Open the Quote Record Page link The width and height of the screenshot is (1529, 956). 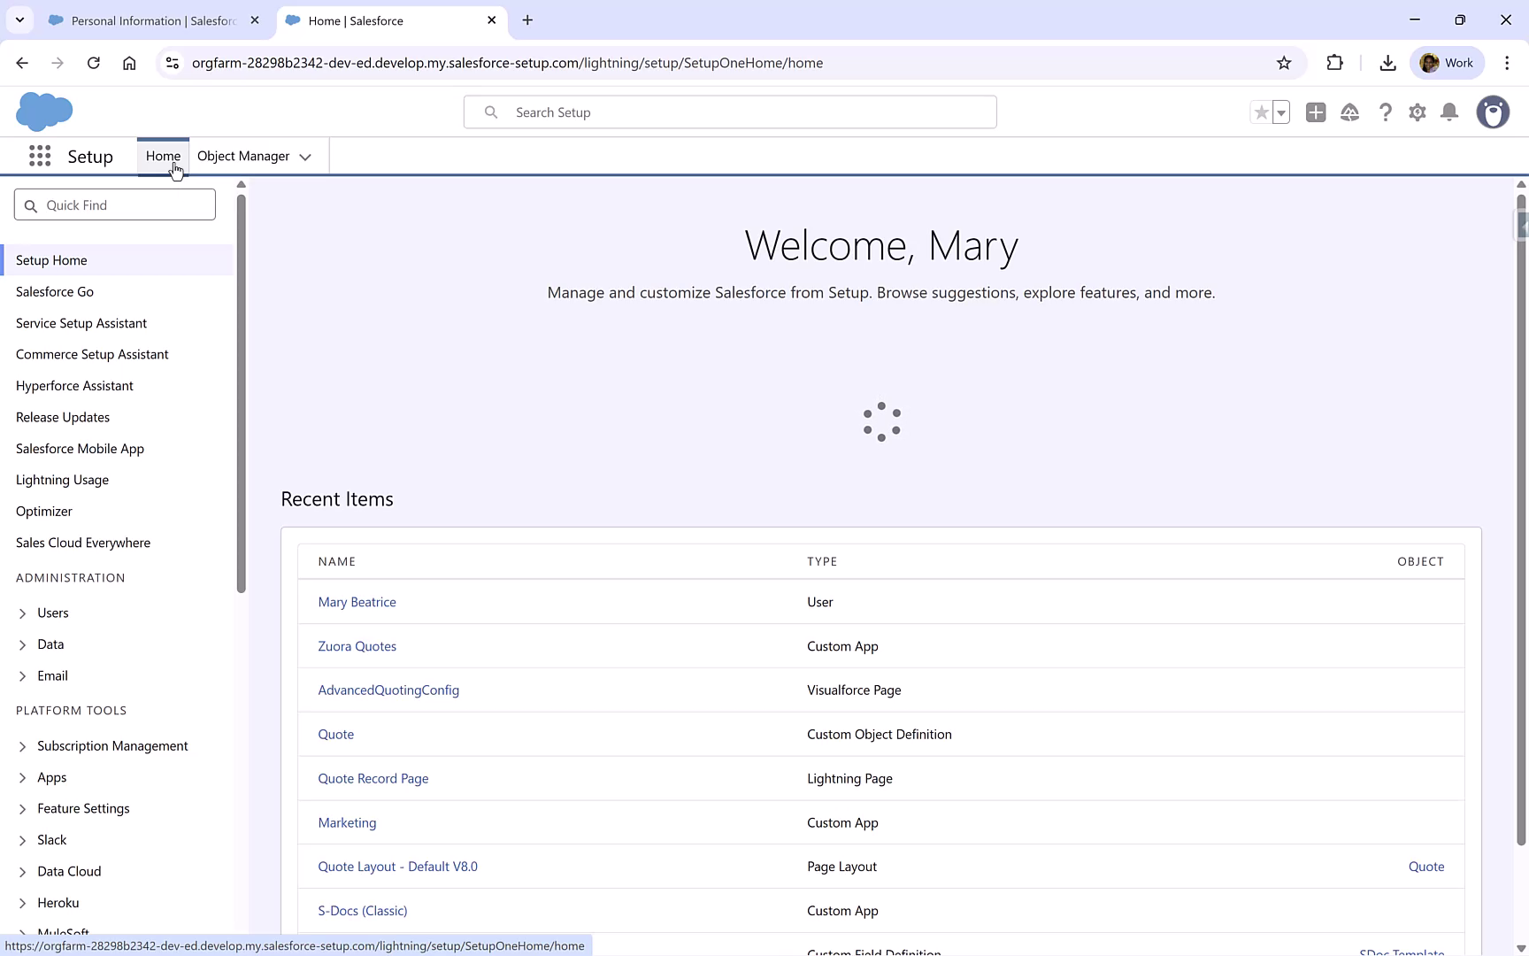click(373, 778)
